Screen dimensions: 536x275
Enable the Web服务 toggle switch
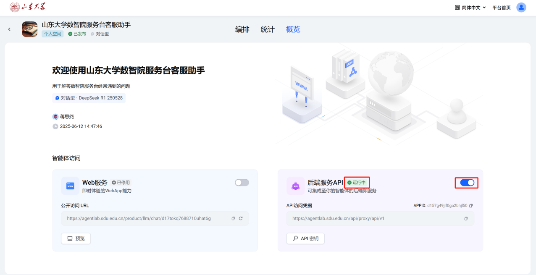point(242,183)
